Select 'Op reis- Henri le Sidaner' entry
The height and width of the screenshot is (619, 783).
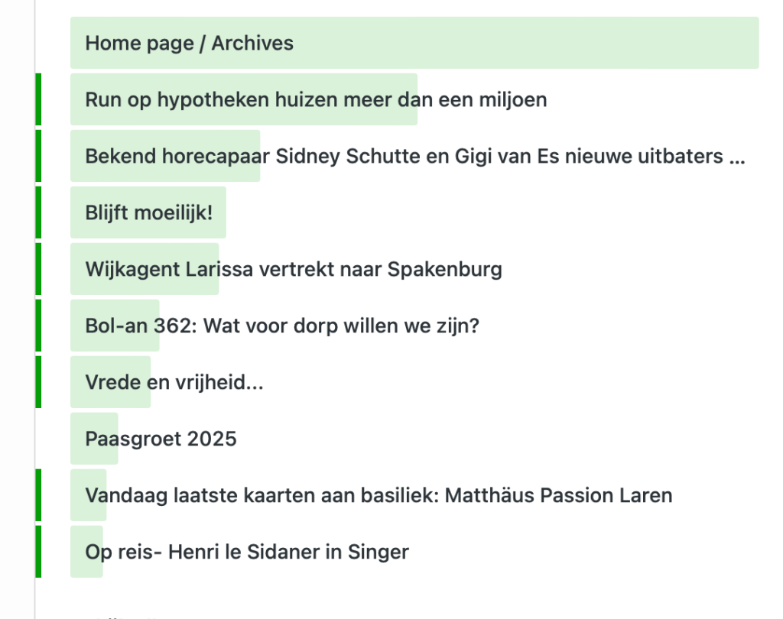[246, 552]
